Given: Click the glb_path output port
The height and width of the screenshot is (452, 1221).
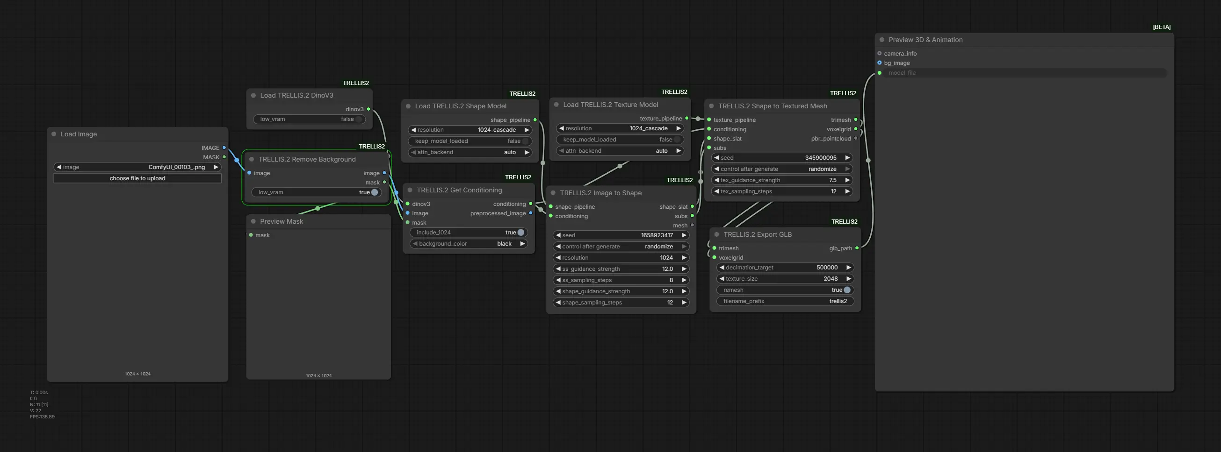Looking at the screenshot, I should 857,248.
